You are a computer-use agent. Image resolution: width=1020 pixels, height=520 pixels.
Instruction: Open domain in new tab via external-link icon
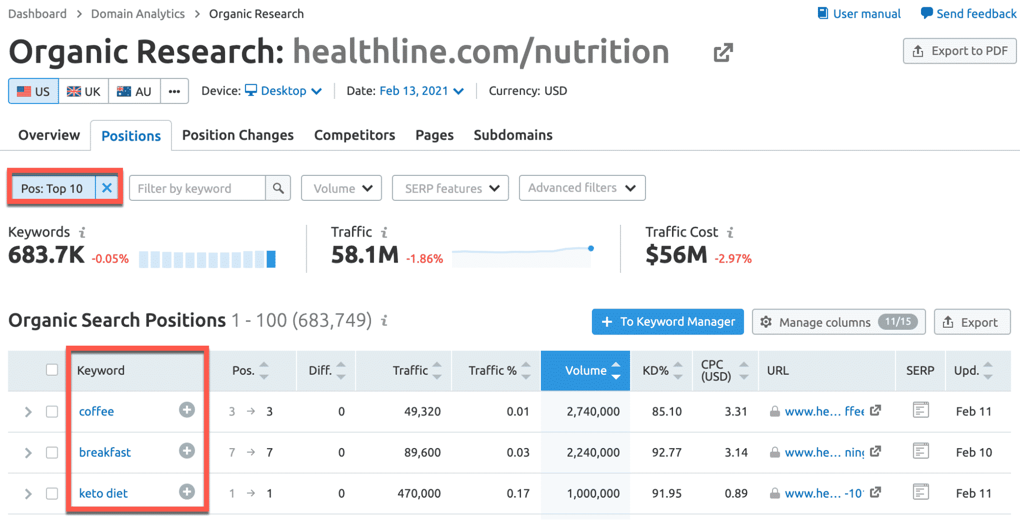pyautogui.click(x=723, y=52)
